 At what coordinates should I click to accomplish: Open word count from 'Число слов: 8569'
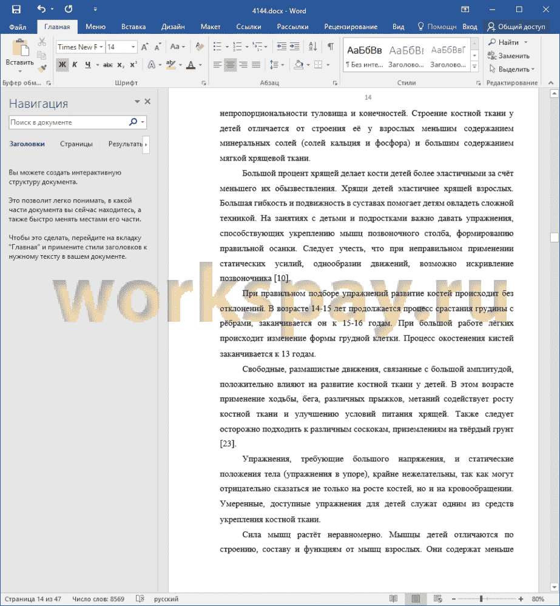[x=98, y=599]
